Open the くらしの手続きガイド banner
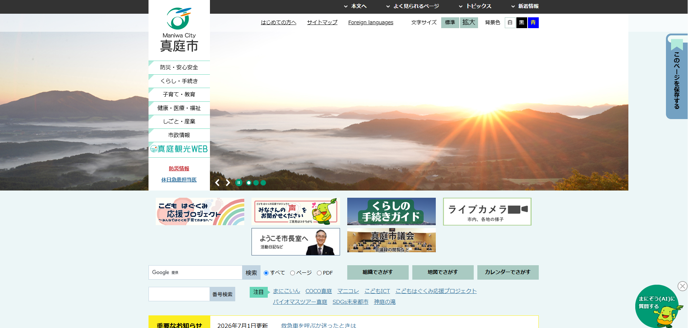Viewport: 688px width, 328px height. [391, 211]
